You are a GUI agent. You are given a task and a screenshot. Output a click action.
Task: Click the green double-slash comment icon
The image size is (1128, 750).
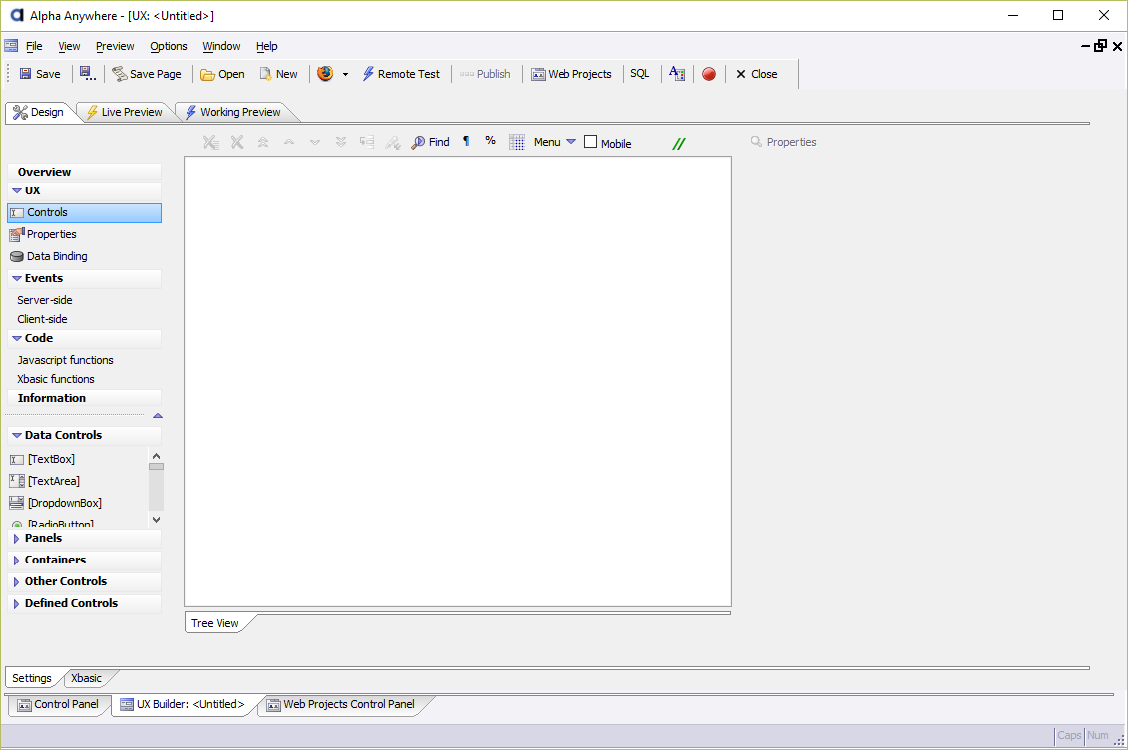[678, 143]
